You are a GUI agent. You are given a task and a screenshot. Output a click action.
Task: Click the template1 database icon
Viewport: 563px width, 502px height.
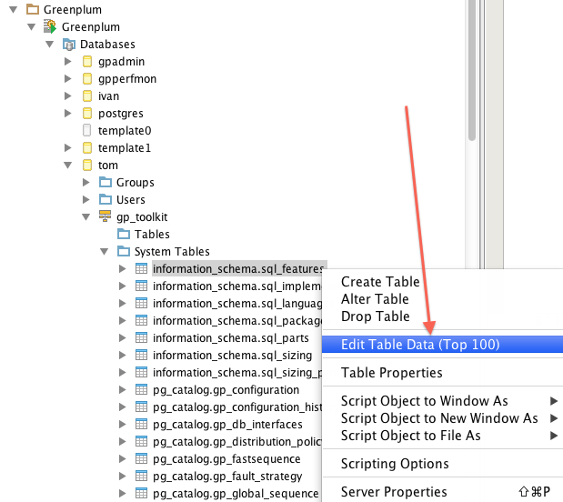[x=87, y=147]
